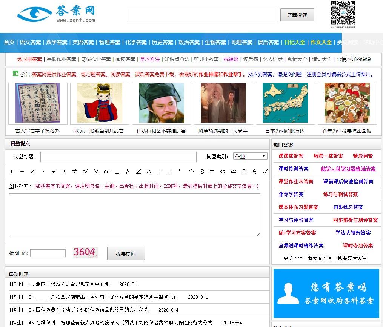Insert the element-of symbol
Viewport: 383px width, 327px height.
pos(254,172)
